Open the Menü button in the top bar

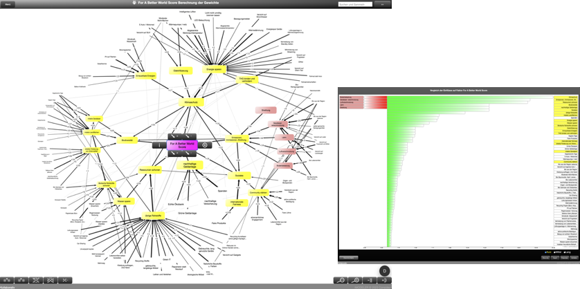[x=8, y=3]
